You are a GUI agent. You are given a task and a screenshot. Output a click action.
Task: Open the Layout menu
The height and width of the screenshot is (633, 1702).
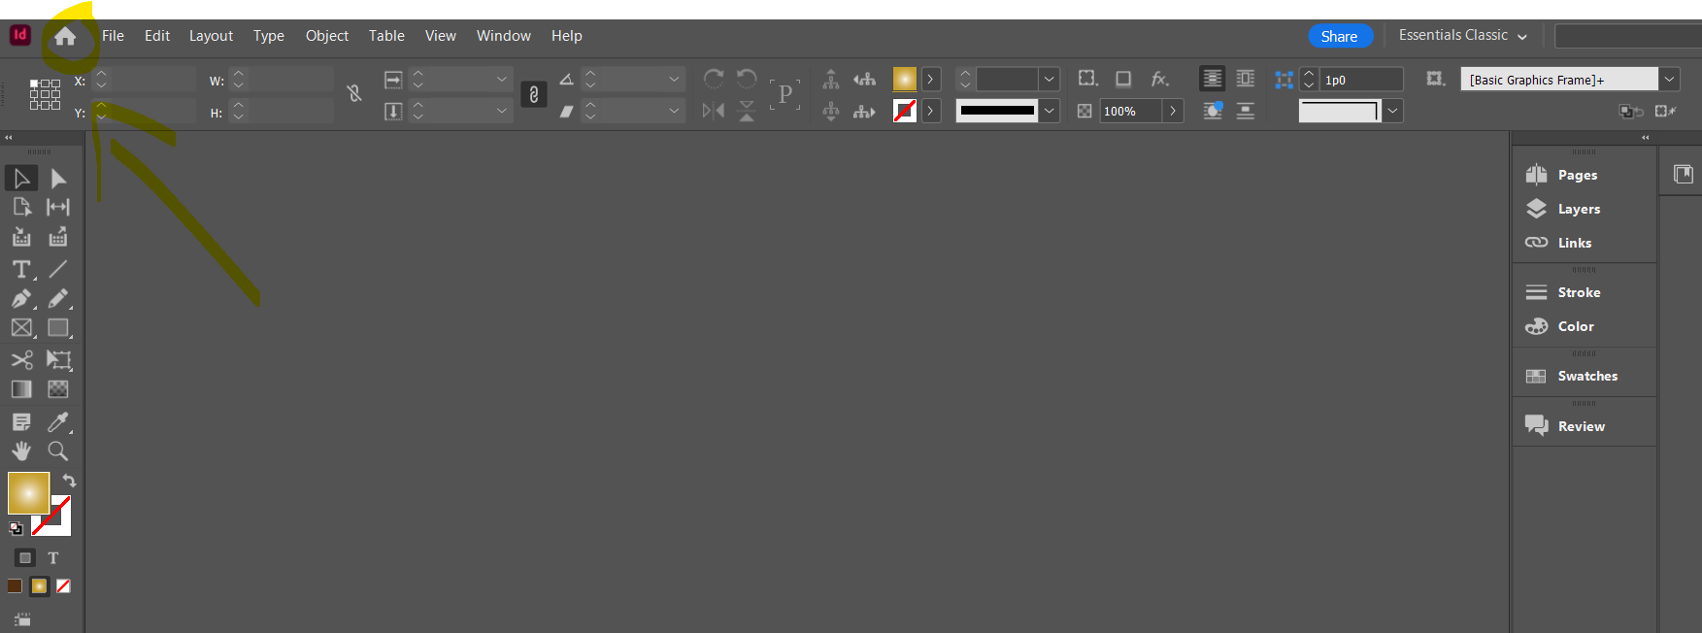211,36
